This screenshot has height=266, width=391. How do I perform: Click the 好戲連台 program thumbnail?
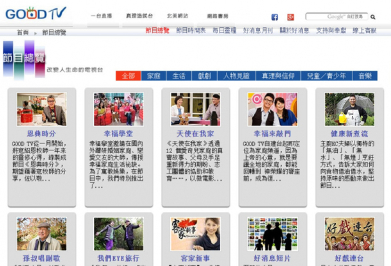[349, 234]
